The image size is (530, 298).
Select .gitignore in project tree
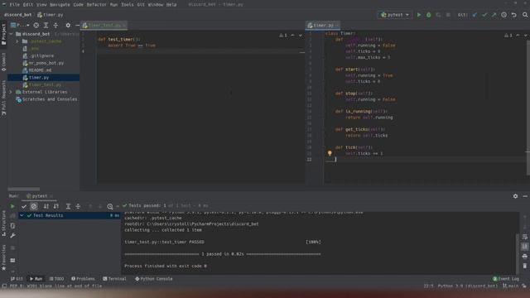[38, 55]
